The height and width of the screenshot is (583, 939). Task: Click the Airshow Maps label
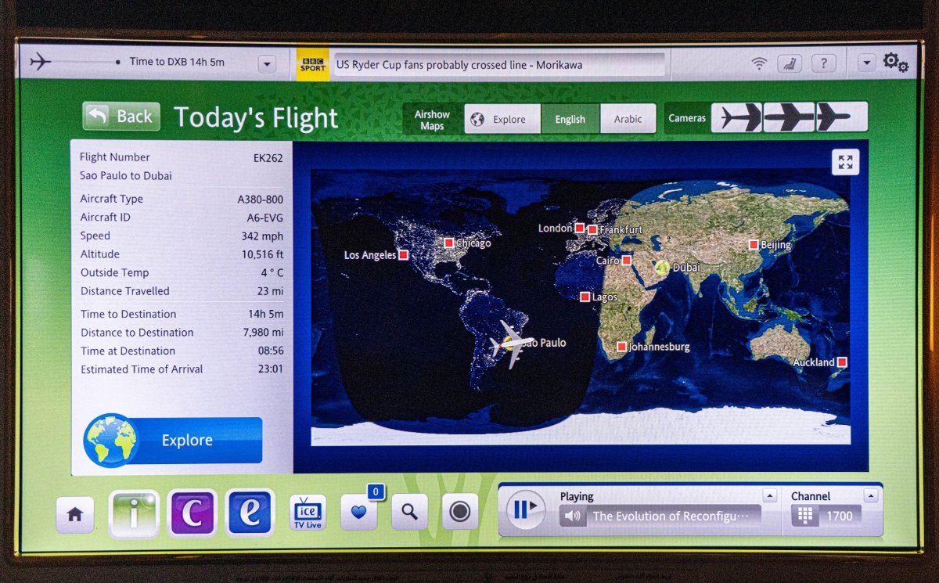(x=432, y=120)
